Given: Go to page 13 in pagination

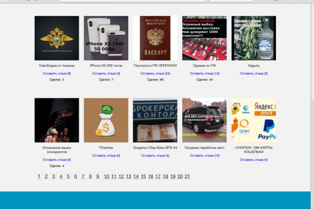Looking at the screenshot, I should [129, 177].
